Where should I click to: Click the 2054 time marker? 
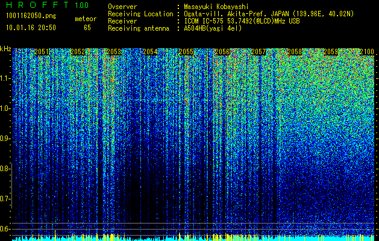[x=150, y=52]
